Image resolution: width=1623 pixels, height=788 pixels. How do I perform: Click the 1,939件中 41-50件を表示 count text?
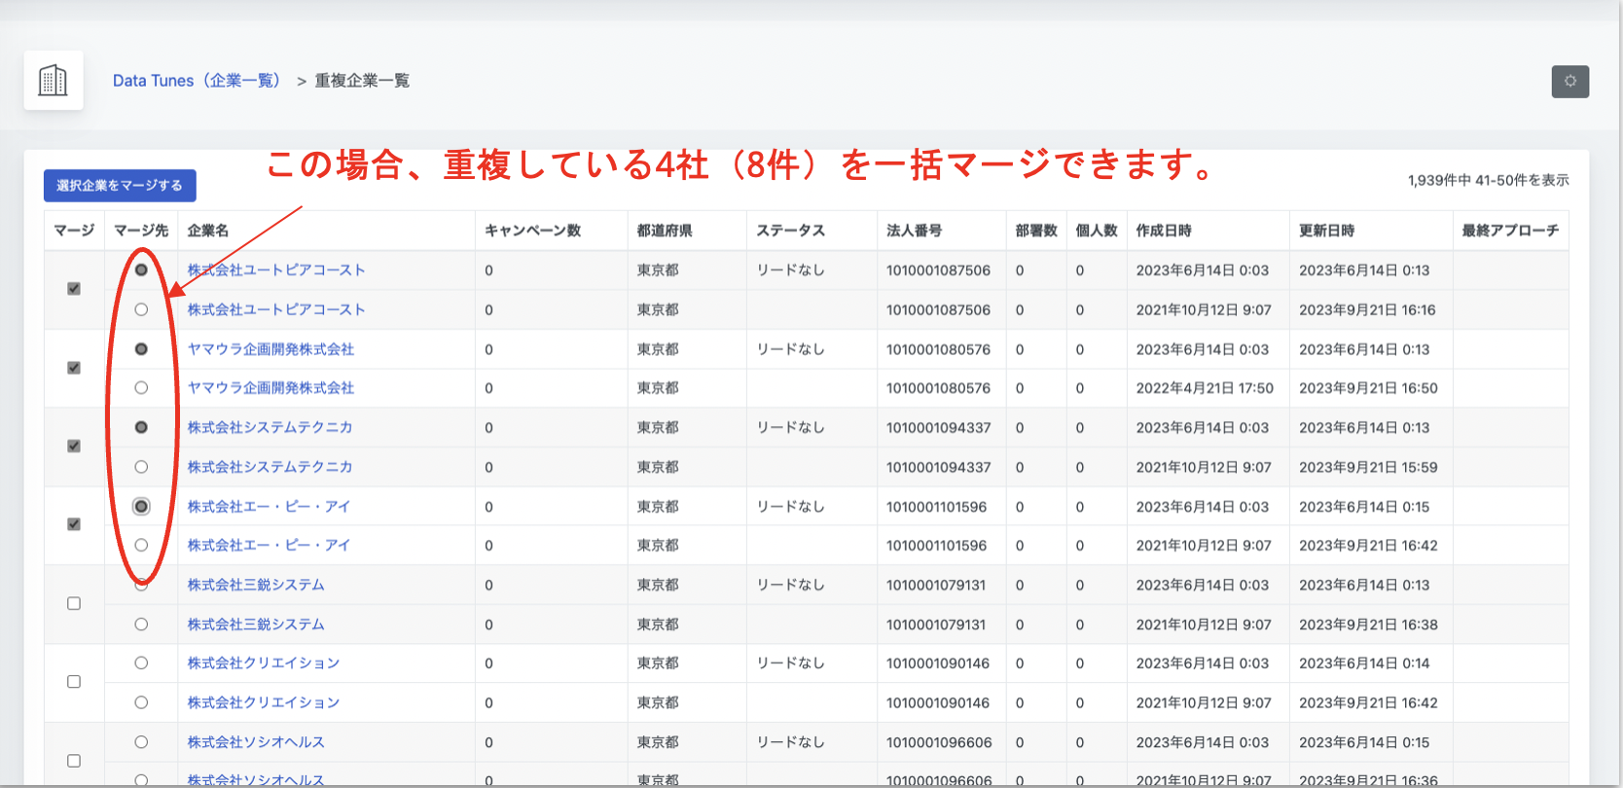(x=1488, y=180)
